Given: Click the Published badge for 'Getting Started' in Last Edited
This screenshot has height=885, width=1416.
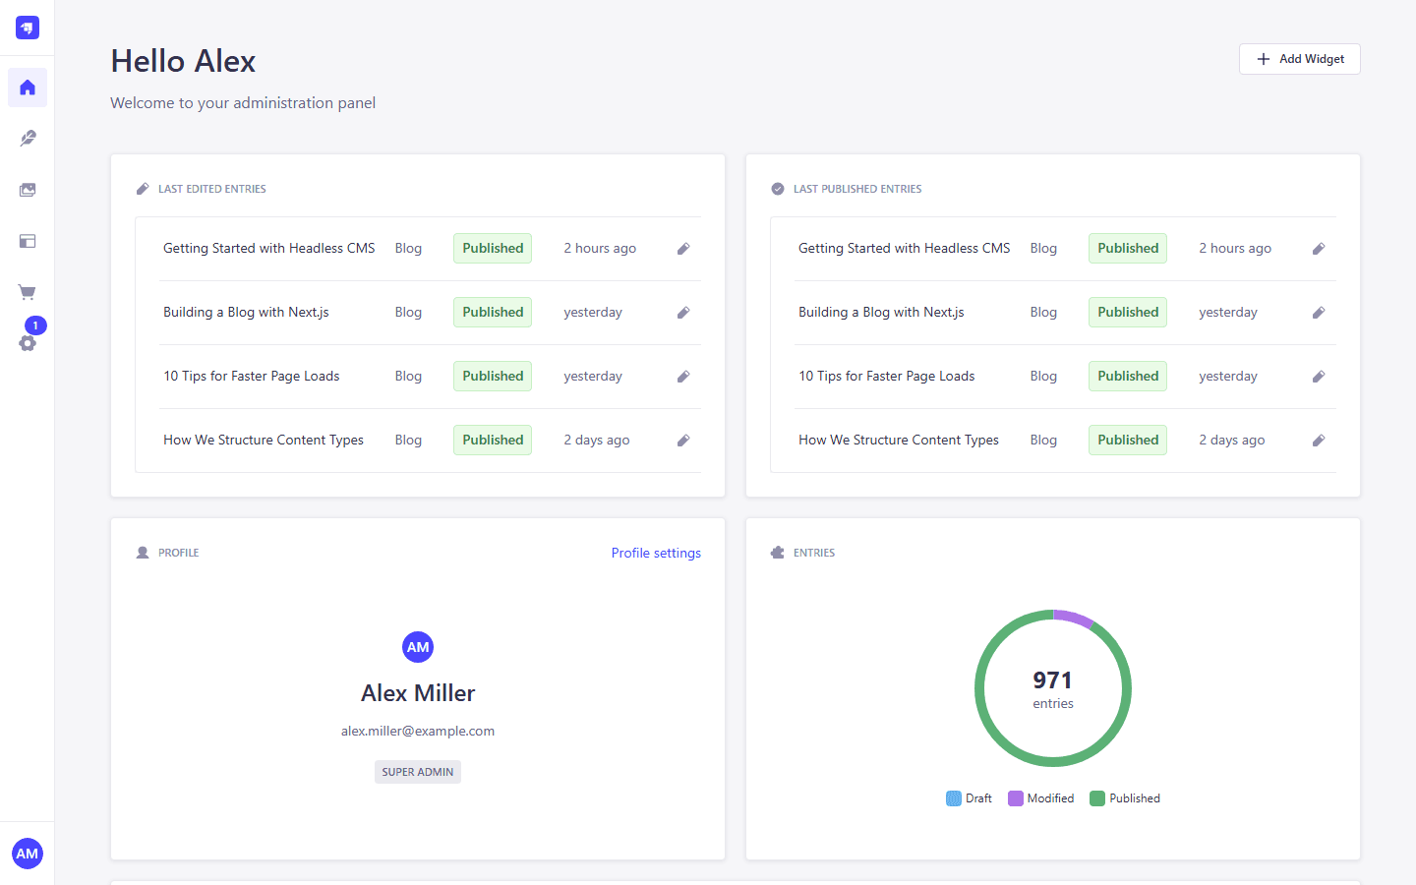Looking at the screenshot, I should (493, 249).
